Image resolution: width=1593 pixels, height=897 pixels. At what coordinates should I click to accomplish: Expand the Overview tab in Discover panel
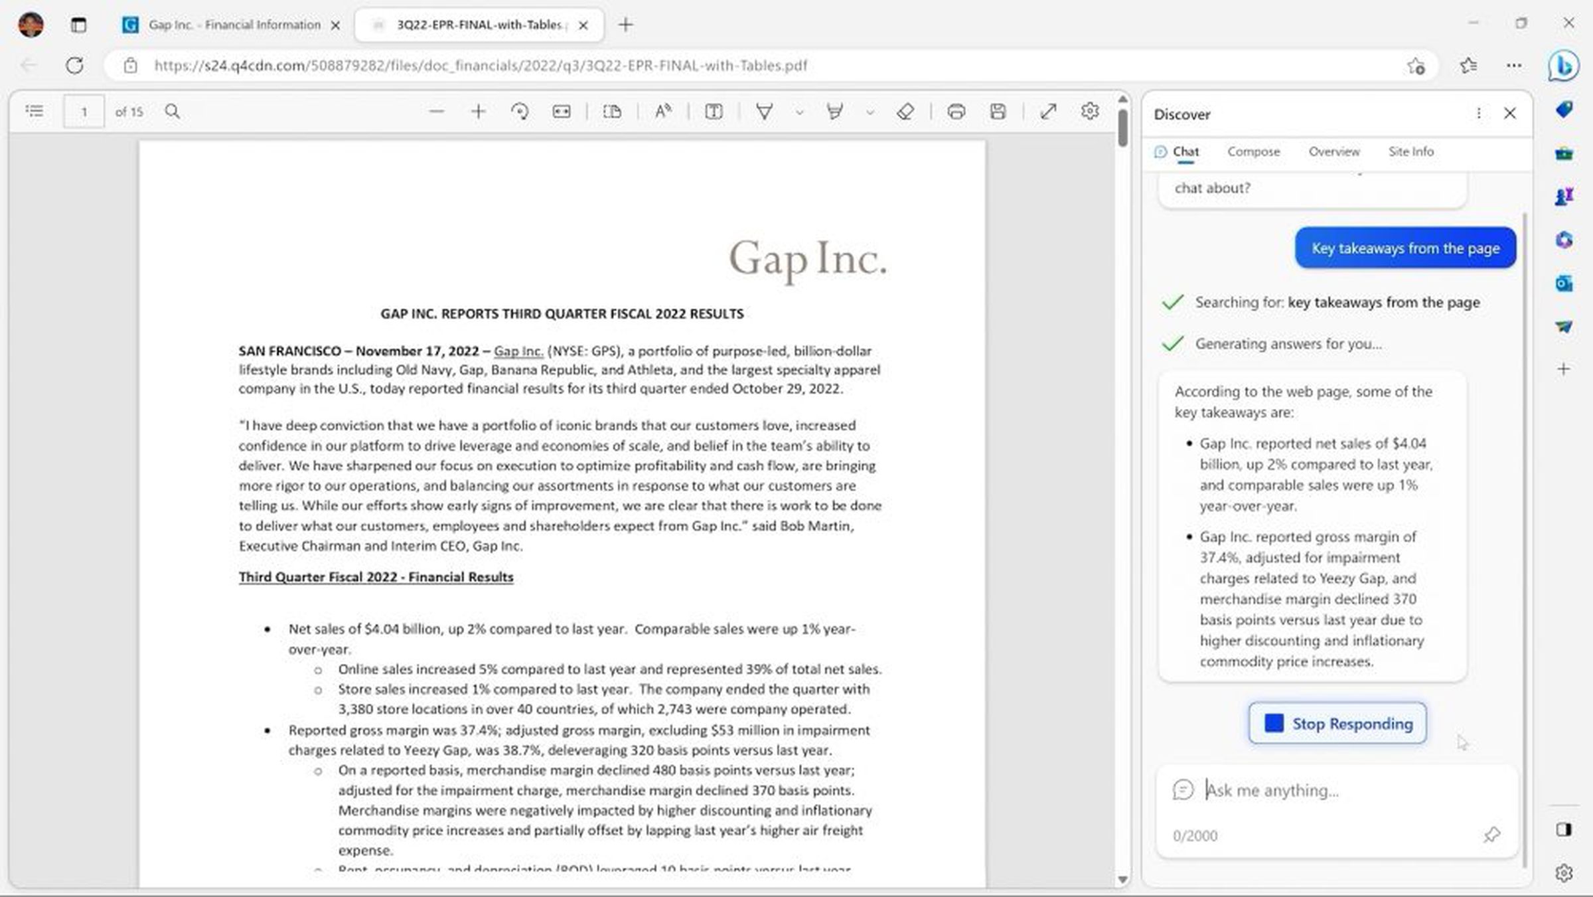pyautogui.click(x=1333, y=151)
